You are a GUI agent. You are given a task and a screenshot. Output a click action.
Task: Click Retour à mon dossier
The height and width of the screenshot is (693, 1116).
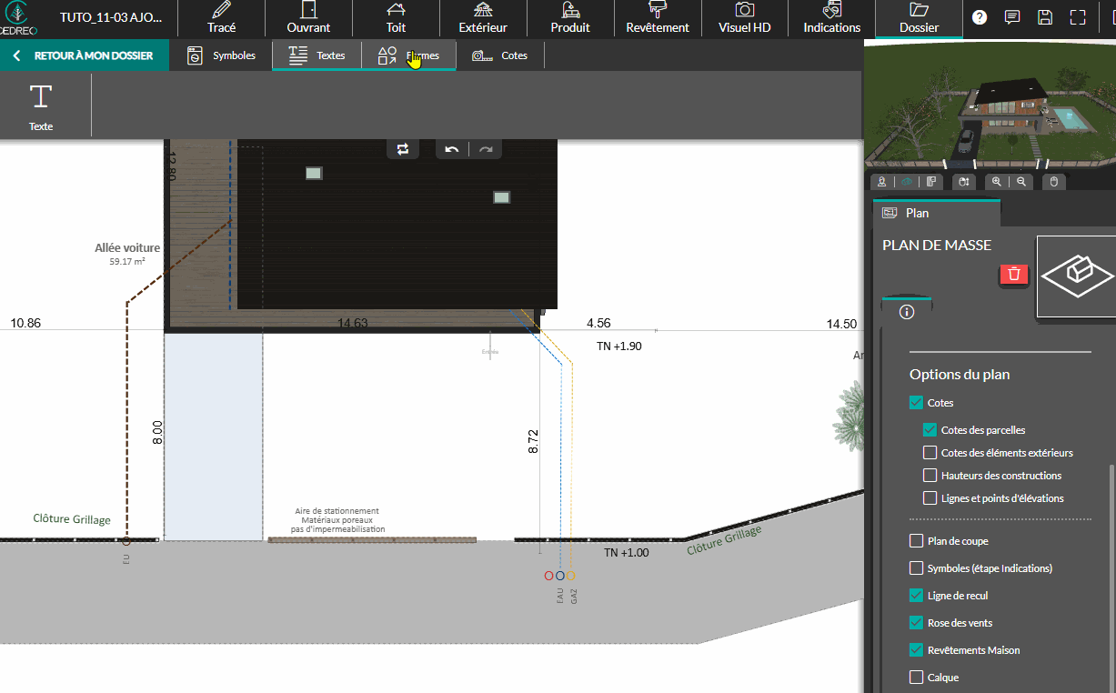tap(84, 55)
